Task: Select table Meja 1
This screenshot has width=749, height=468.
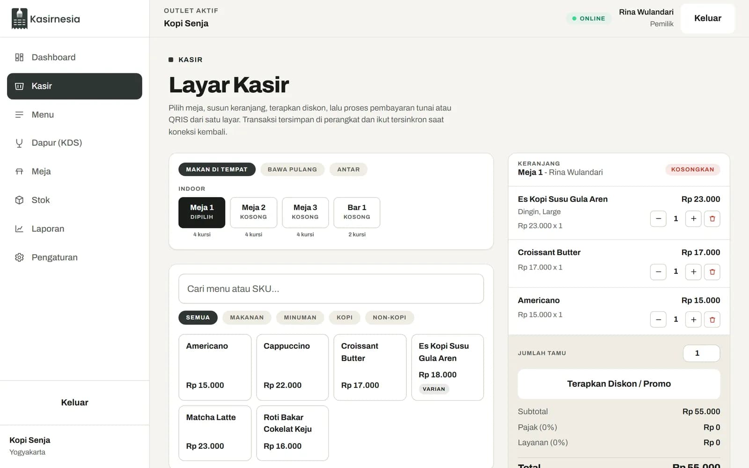Action: pos(202,212)
